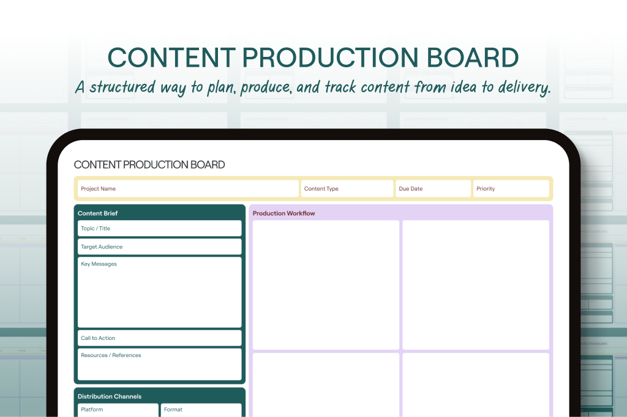Click the top-right Production Workflow box

(476, 285)
